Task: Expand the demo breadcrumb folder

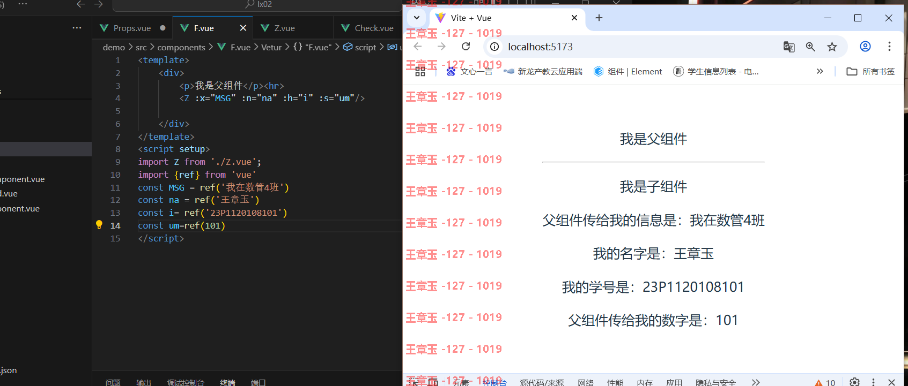Action: pyautogui.click(x=114, y=47)
